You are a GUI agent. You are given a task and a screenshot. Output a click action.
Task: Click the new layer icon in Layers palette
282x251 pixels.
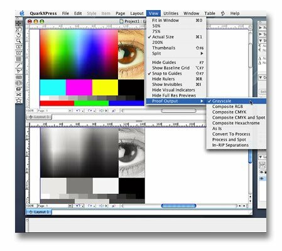[x=262, y=165]
